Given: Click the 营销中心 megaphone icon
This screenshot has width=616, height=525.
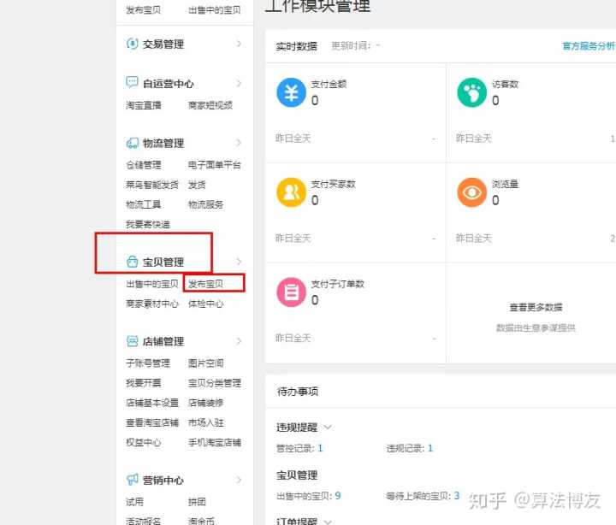Looking at the screenshot, I should (132, 480).
